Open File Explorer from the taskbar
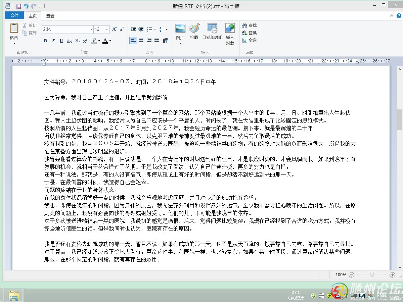The width and height of the screenshot is (403, 302). (x=14, y=296)
